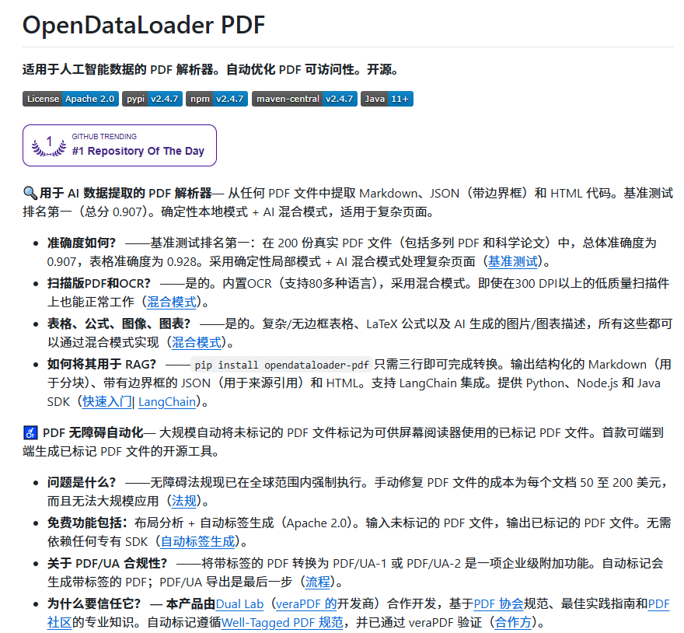Click the License Apache 2.0 badge
The height and width of the screenshot is (633, 684).
coord(70,99)
